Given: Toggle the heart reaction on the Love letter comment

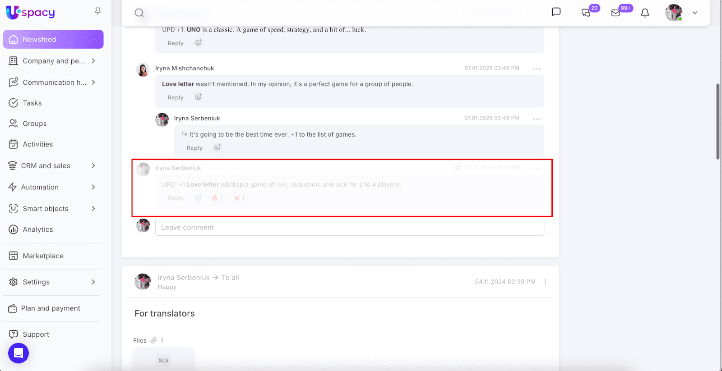Looking at the screenshot, I should tap(239, 198).
